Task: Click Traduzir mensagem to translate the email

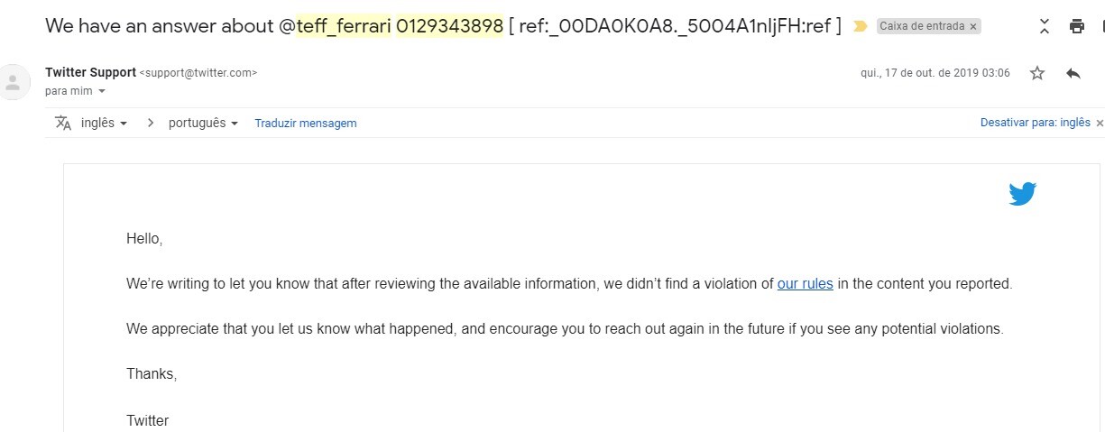Action: click(306, 123)
